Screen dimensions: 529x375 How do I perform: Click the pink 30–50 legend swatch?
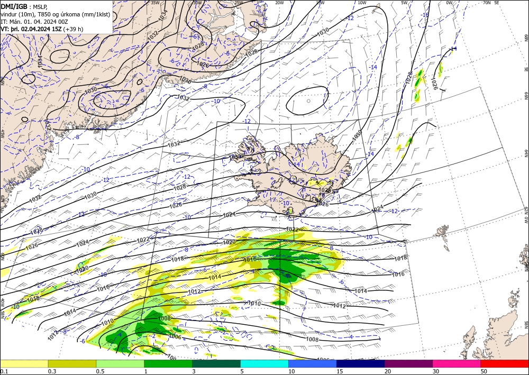coord(457,363)
